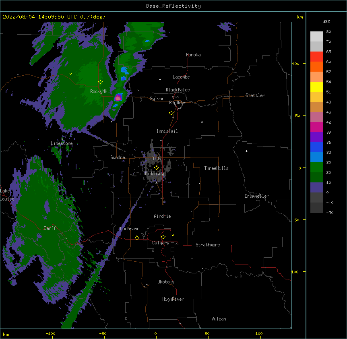This screenshot has height=339, width=347.
Task: Click the Innisfail city label
Action: click(x=167, y=131)
